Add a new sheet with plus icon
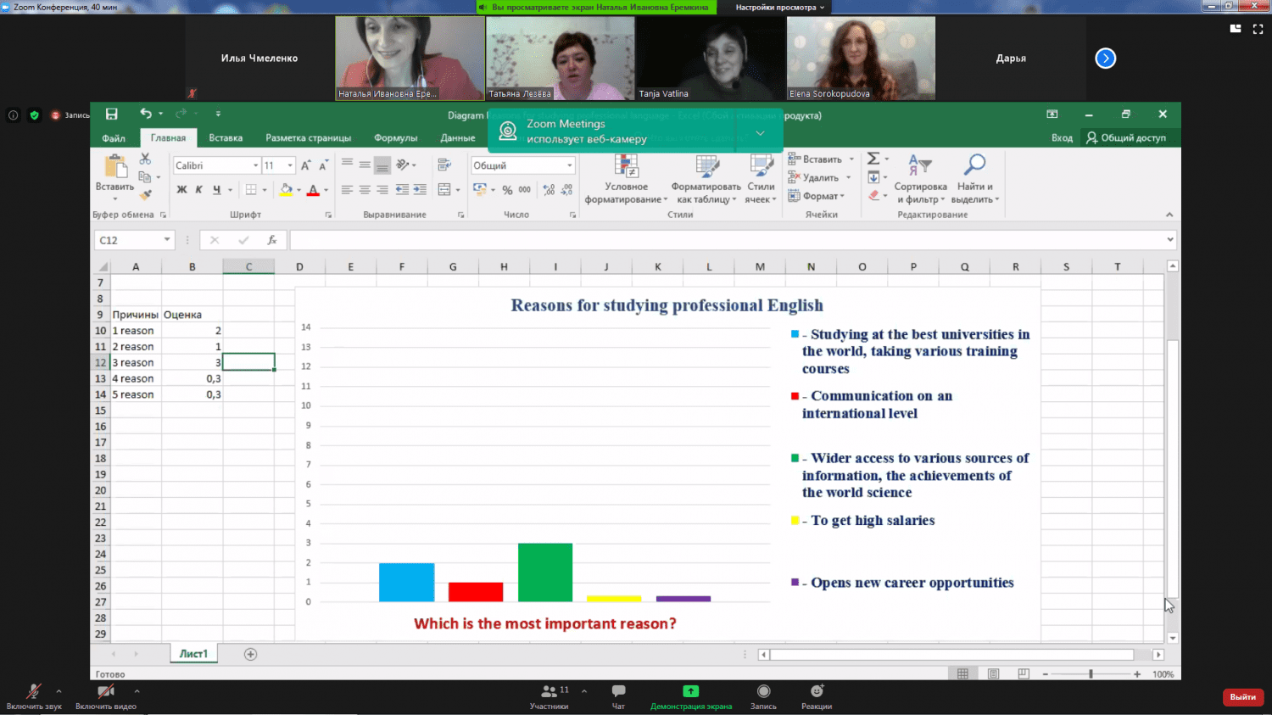 click(250, 654)
